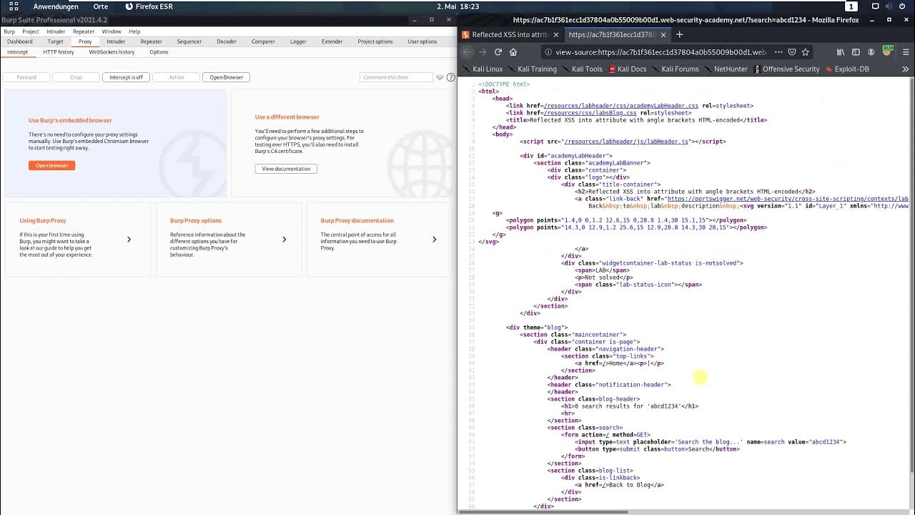Click the Burp highlight color icon

click(x=440, y=77)
